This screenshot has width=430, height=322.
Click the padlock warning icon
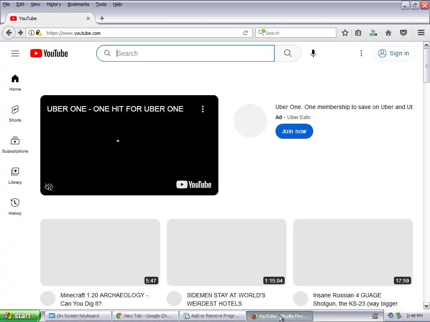39,33
